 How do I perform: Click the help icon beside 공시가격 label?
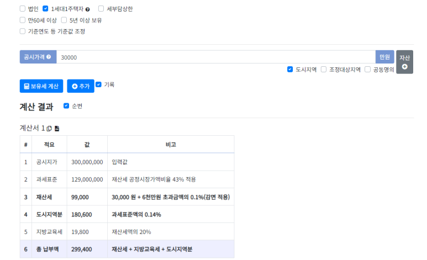49,57
